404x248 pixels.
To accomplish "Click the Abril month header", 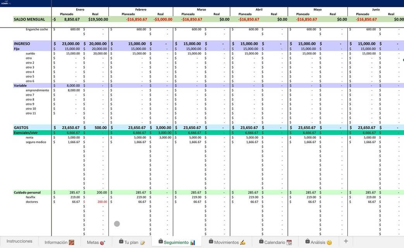I will [x=259, y=10].
